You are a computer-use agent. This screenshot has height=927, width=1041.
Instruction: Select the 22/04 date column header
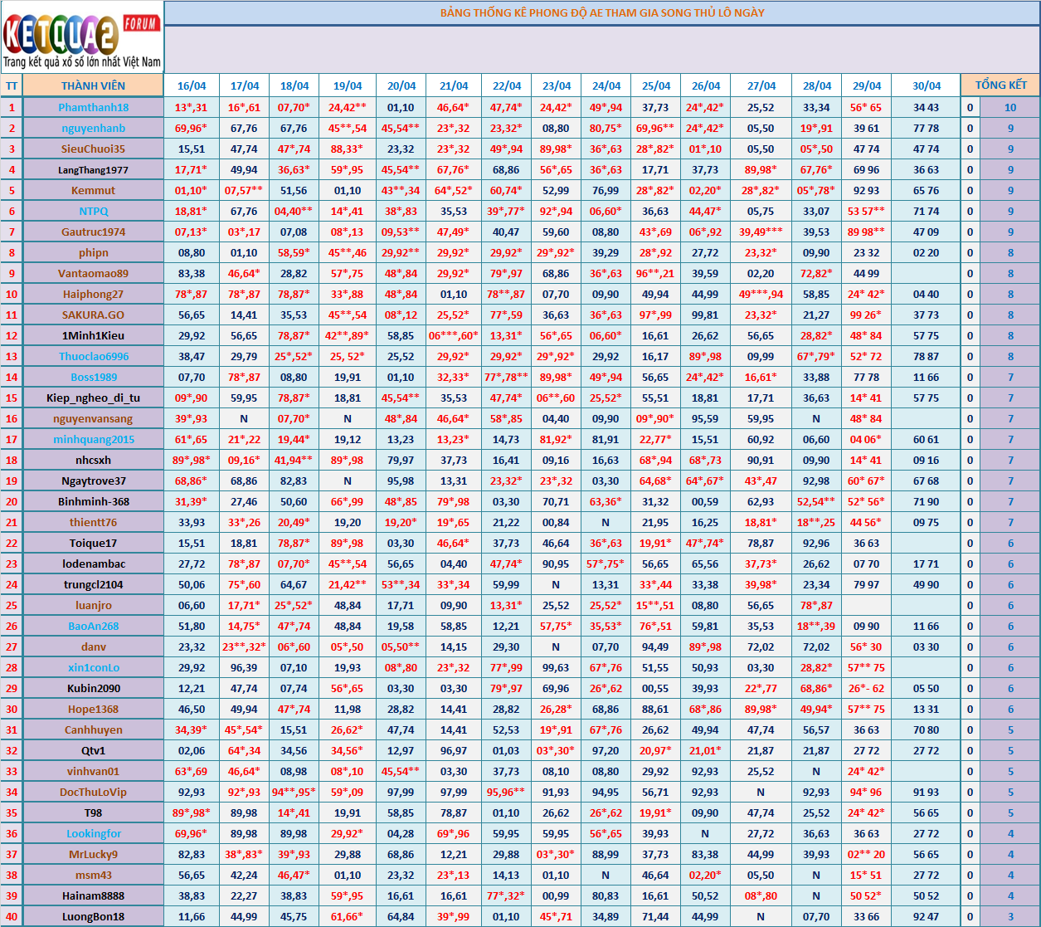507,85
